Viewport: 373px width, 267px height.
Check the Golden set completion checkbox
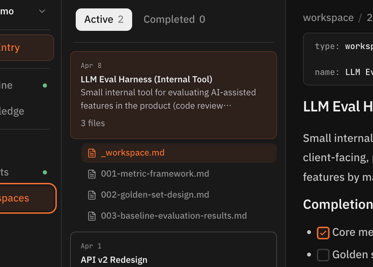pyautogui.click(x=323, y=255)
